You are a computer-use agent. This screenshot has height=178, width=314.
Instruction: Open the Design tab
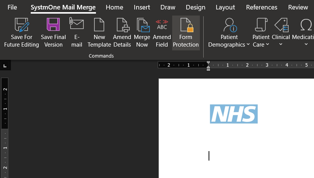point(195,8)
